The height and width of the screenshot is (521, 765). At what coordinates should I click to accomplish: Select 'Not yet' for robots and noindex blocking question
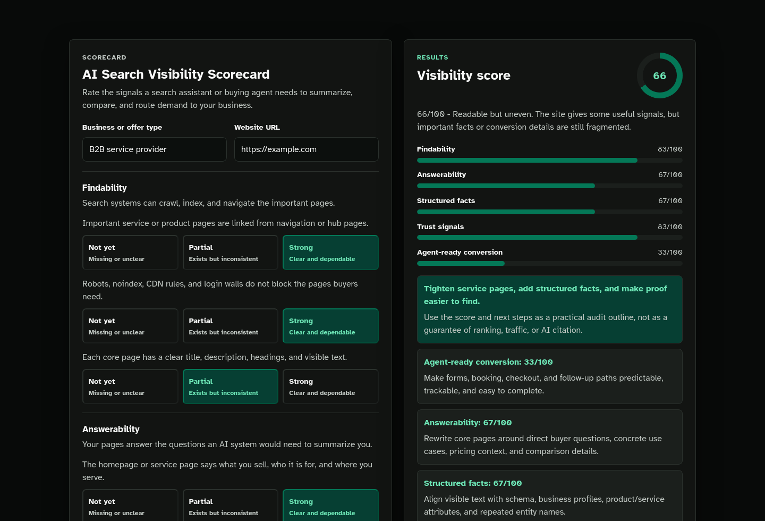[x=130, y=326]
